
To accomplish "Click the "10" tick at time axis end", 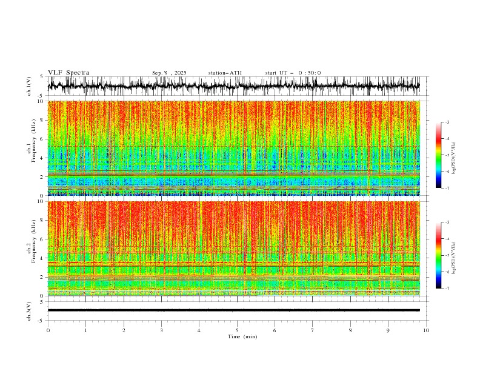I will pos(426,330).
